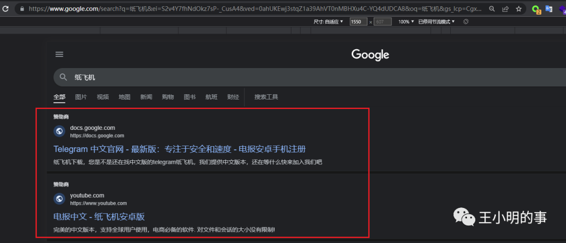The image size is (566, 243).
Task: Click the docs.google.com site name
Action: pyautogui.click(x=93, y=128)
